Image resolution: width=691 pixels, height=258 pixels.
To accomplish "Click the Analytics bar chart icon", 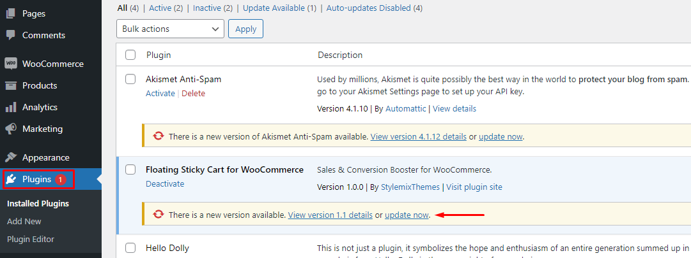I will [11, 107].
